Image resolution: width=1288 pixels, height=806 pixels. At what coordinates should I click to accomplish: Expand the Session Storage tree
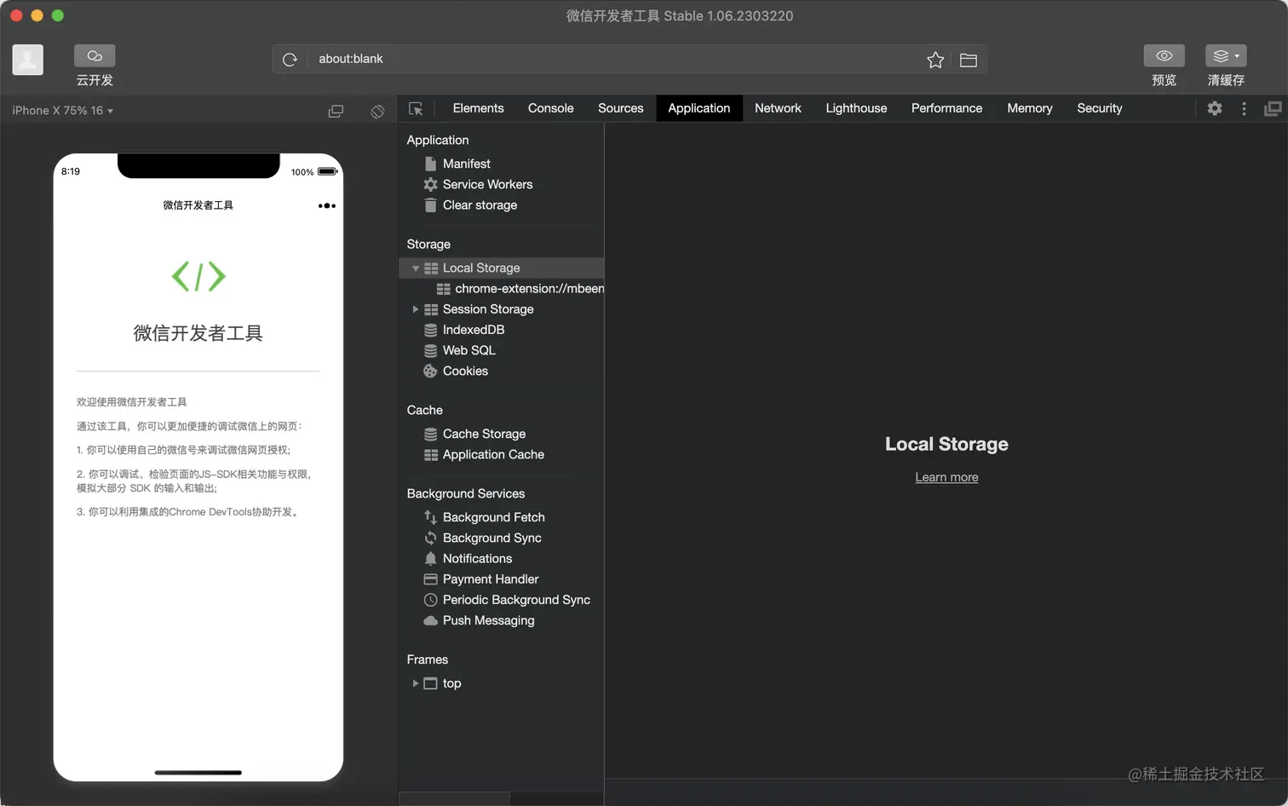(x=416, y=308)
